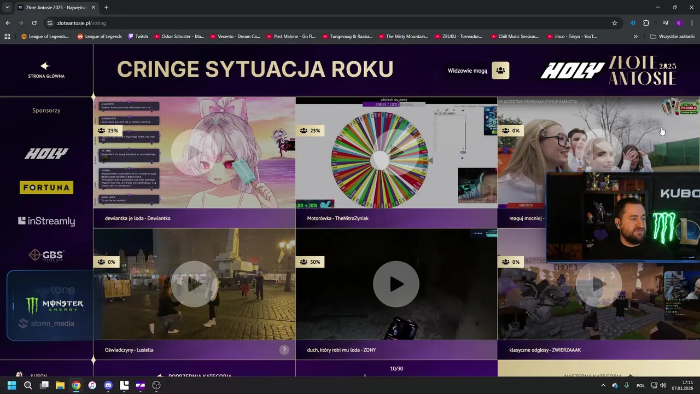Open The Misty Mountain bookmark
The image size is (700, 394).
402,37
